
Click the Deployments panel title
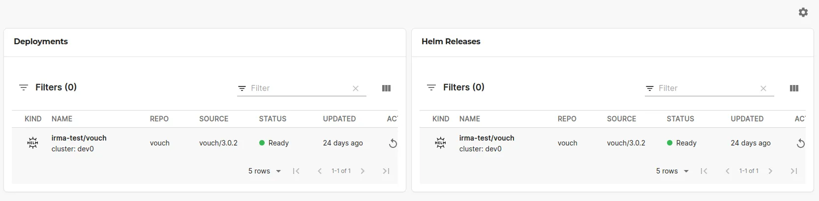point(41,42)
